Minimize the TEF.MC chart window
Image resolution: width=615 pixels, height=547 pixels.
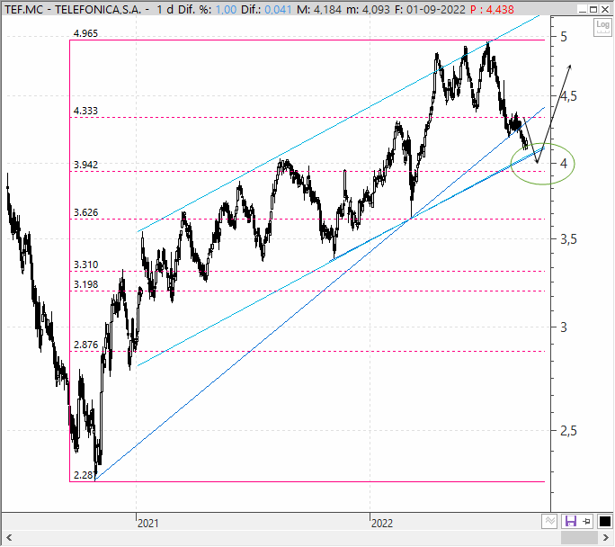coord(583,9)
